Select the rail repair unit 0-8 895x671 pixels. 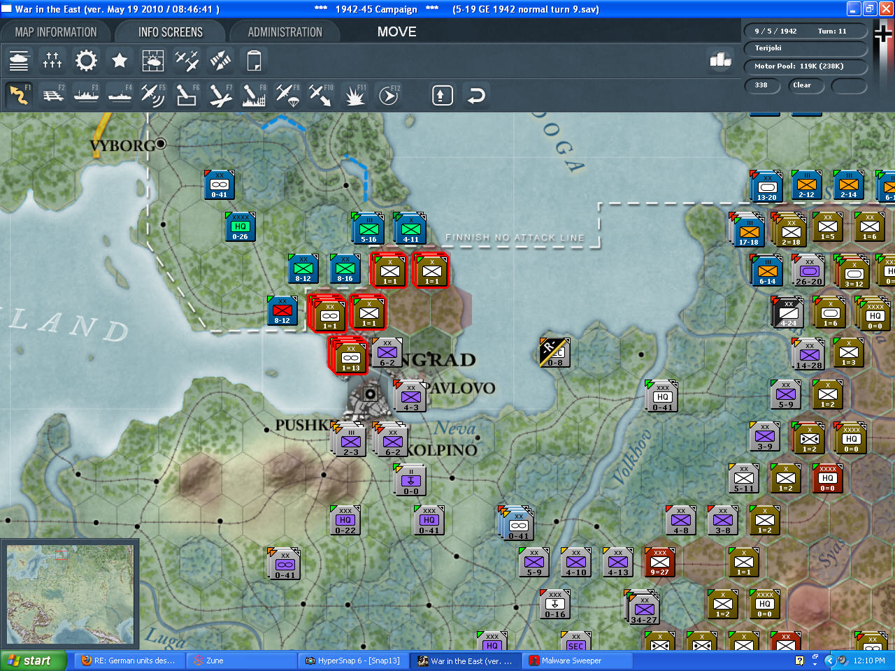pos(554,353)
